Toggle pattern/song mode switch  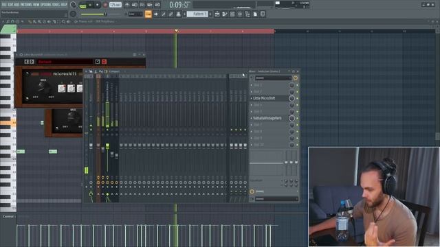tap(82, 5)
